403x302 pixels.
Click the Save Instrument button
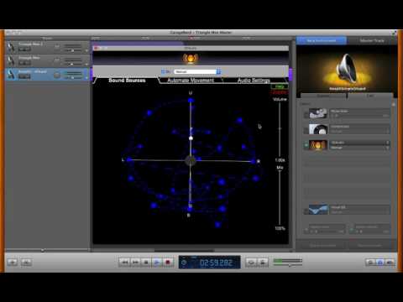[369, 245]
